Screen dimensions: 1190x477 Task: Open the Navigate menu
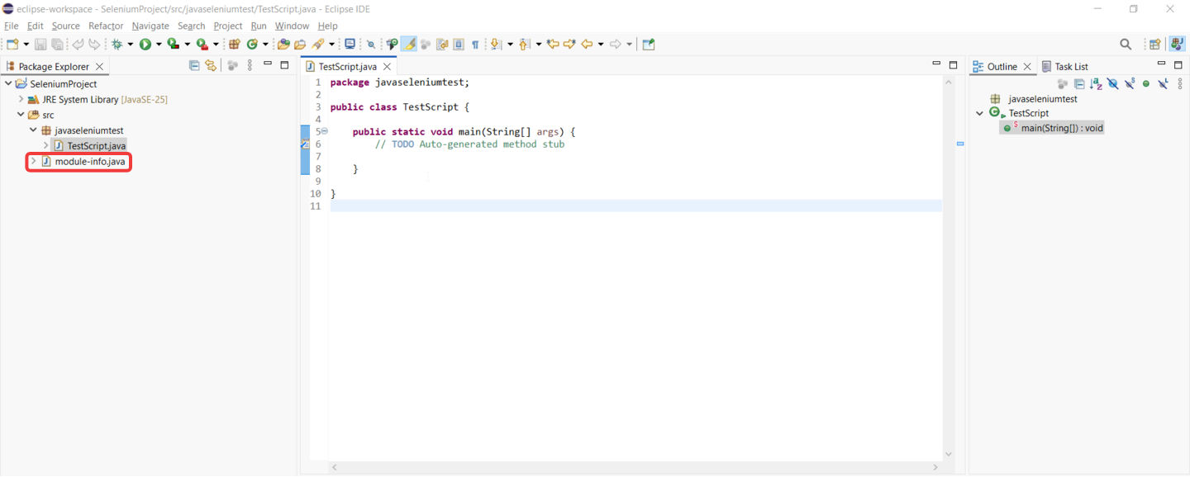pos(150,26)
